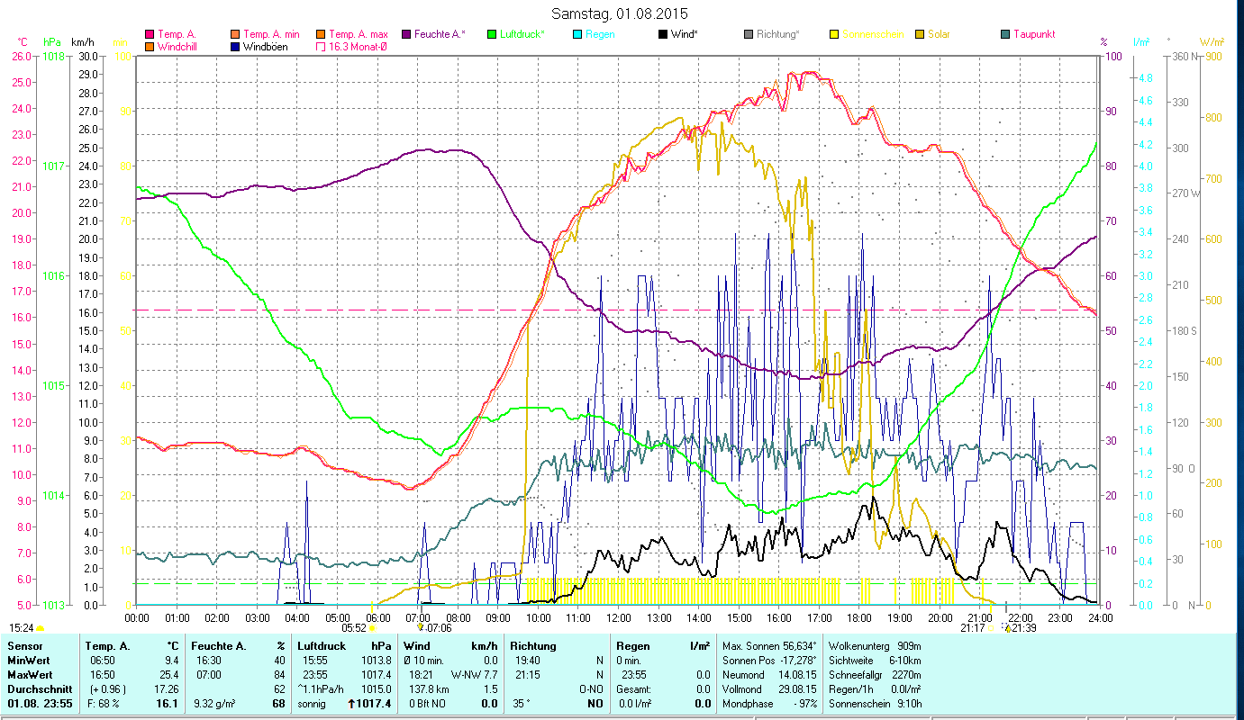Click the Sonnen Pos -17,278° entry
This screenshot has height=720, width=1244.
coord(769,660)
